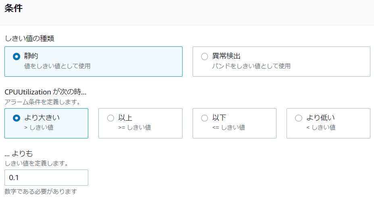Click the '... よりも' field label
This screenshot has width=374, height=199.
(19, 153)
